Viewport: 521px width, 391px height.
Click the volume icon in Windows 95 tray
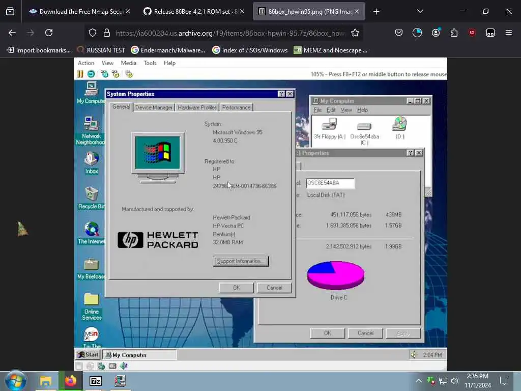tap(414, 355)
